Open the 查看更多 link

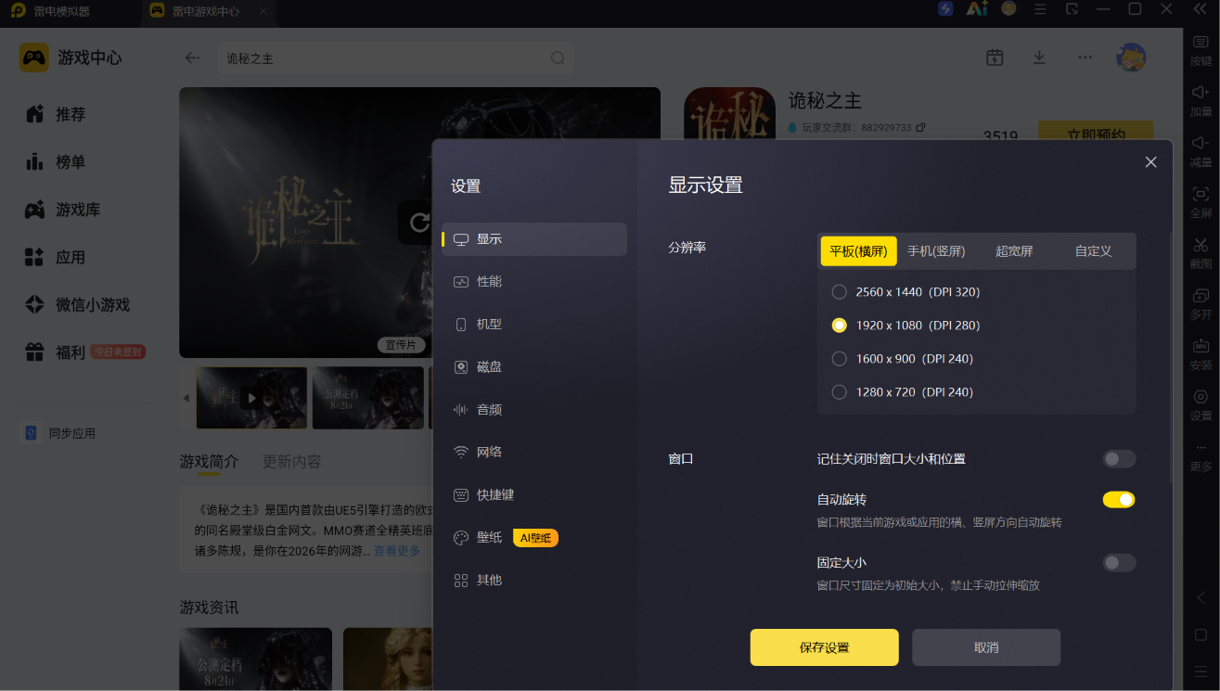pos(397,551)
